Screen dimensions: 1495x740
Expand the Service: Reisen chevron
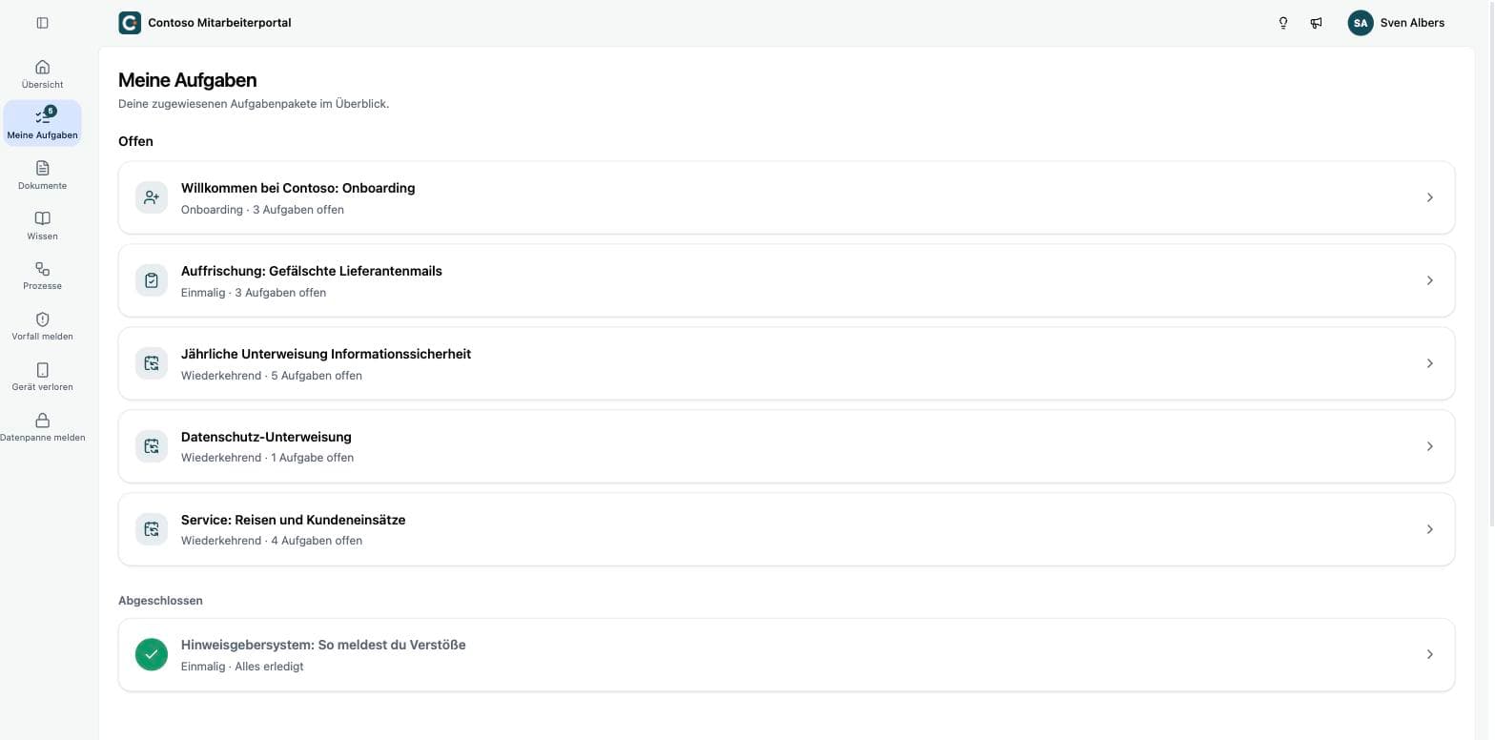pyautogui.click(x=1429, y=529)
